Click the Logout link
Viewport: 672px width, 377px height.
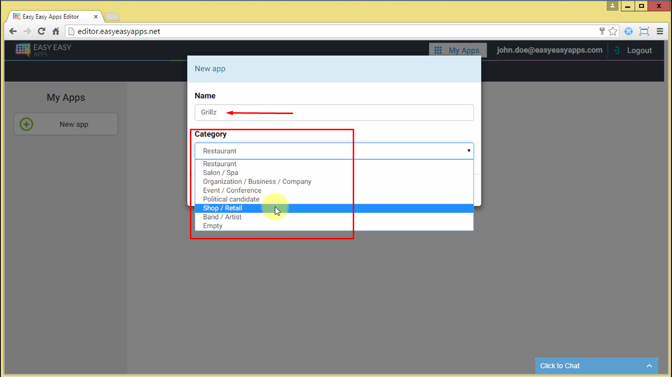(634, 51)
